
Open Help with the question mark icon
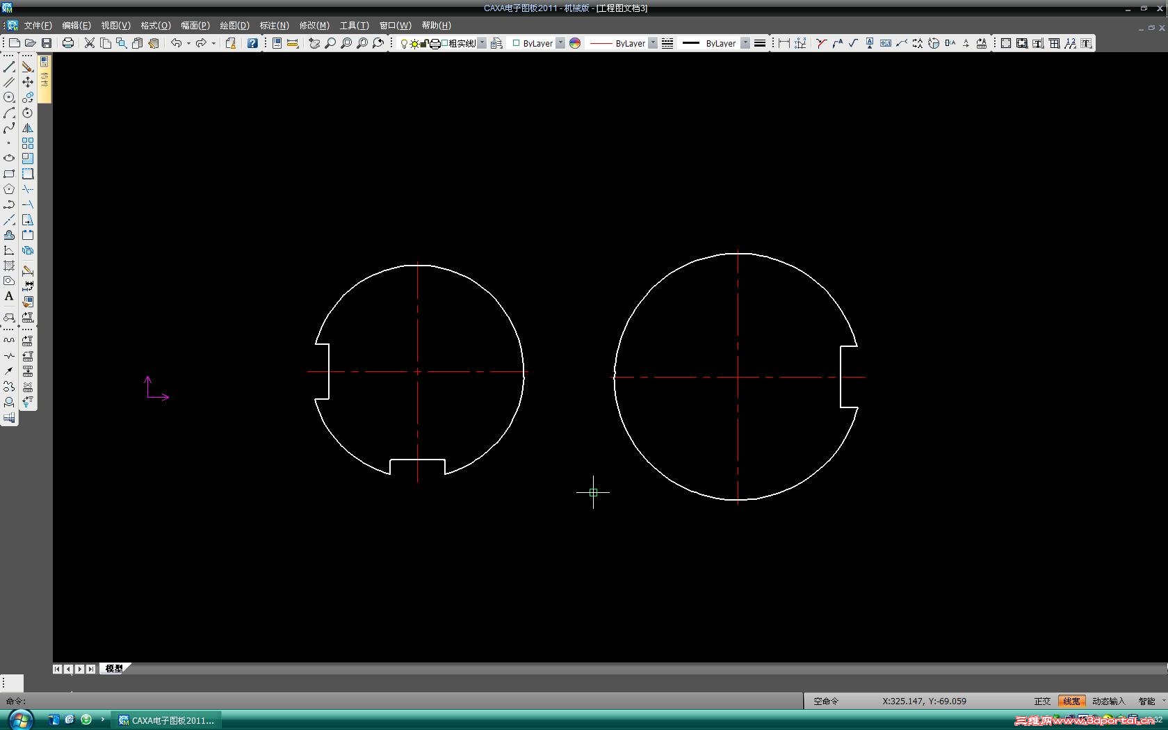coord(252,43)
